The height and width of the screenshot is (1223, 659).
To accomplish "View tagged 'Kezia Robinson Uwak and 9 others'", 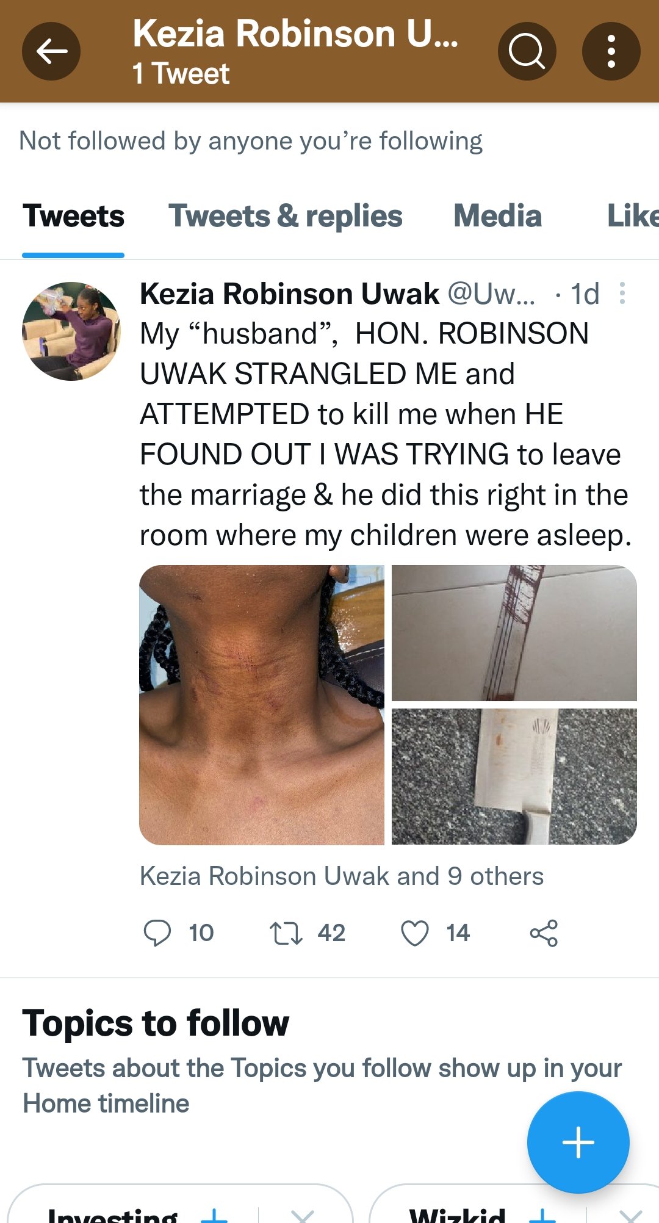I will pyautogui.click(x=342, y=876).
